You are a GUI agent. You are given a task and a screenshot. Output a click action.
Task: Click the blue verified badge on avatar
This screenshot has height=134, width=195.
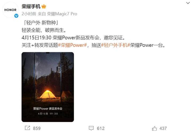pos(16,16)
